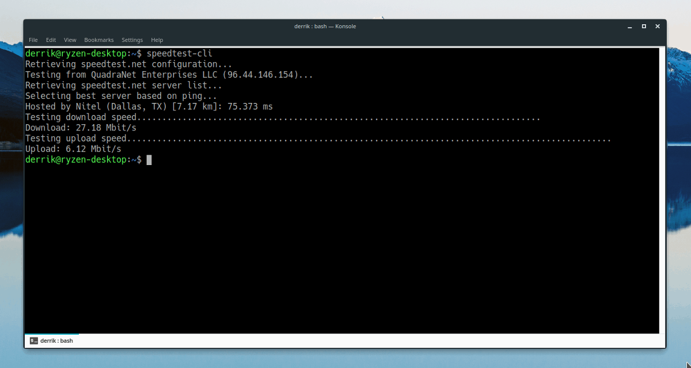Click the blinking terminal cursor block
This screenshot has height=368, width=691.
pos(149,160)
